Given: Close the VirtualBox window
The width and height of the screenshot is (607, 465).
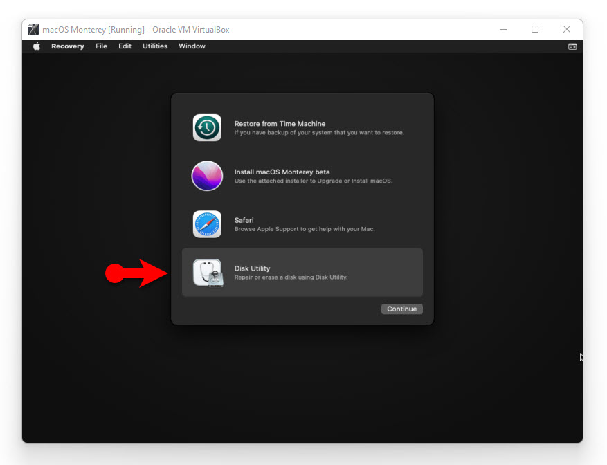Looking at the screenshot, I should [567, 30].
